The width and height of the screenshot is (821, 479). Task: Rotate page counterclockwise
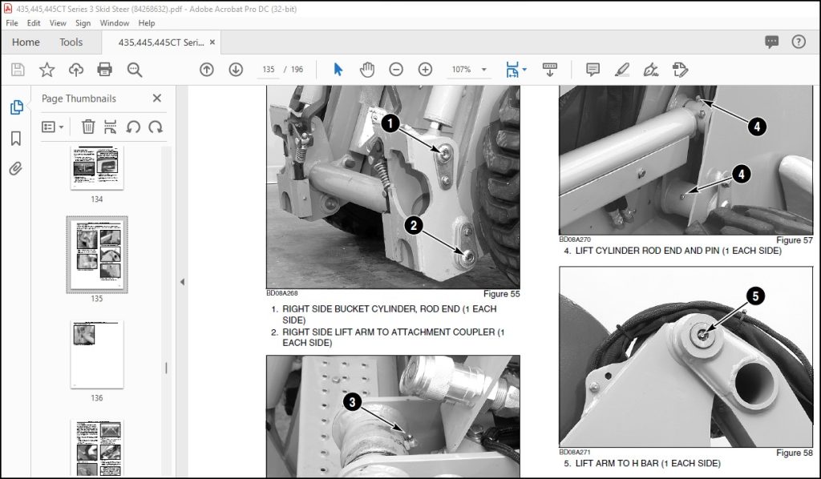click(133, 127)
